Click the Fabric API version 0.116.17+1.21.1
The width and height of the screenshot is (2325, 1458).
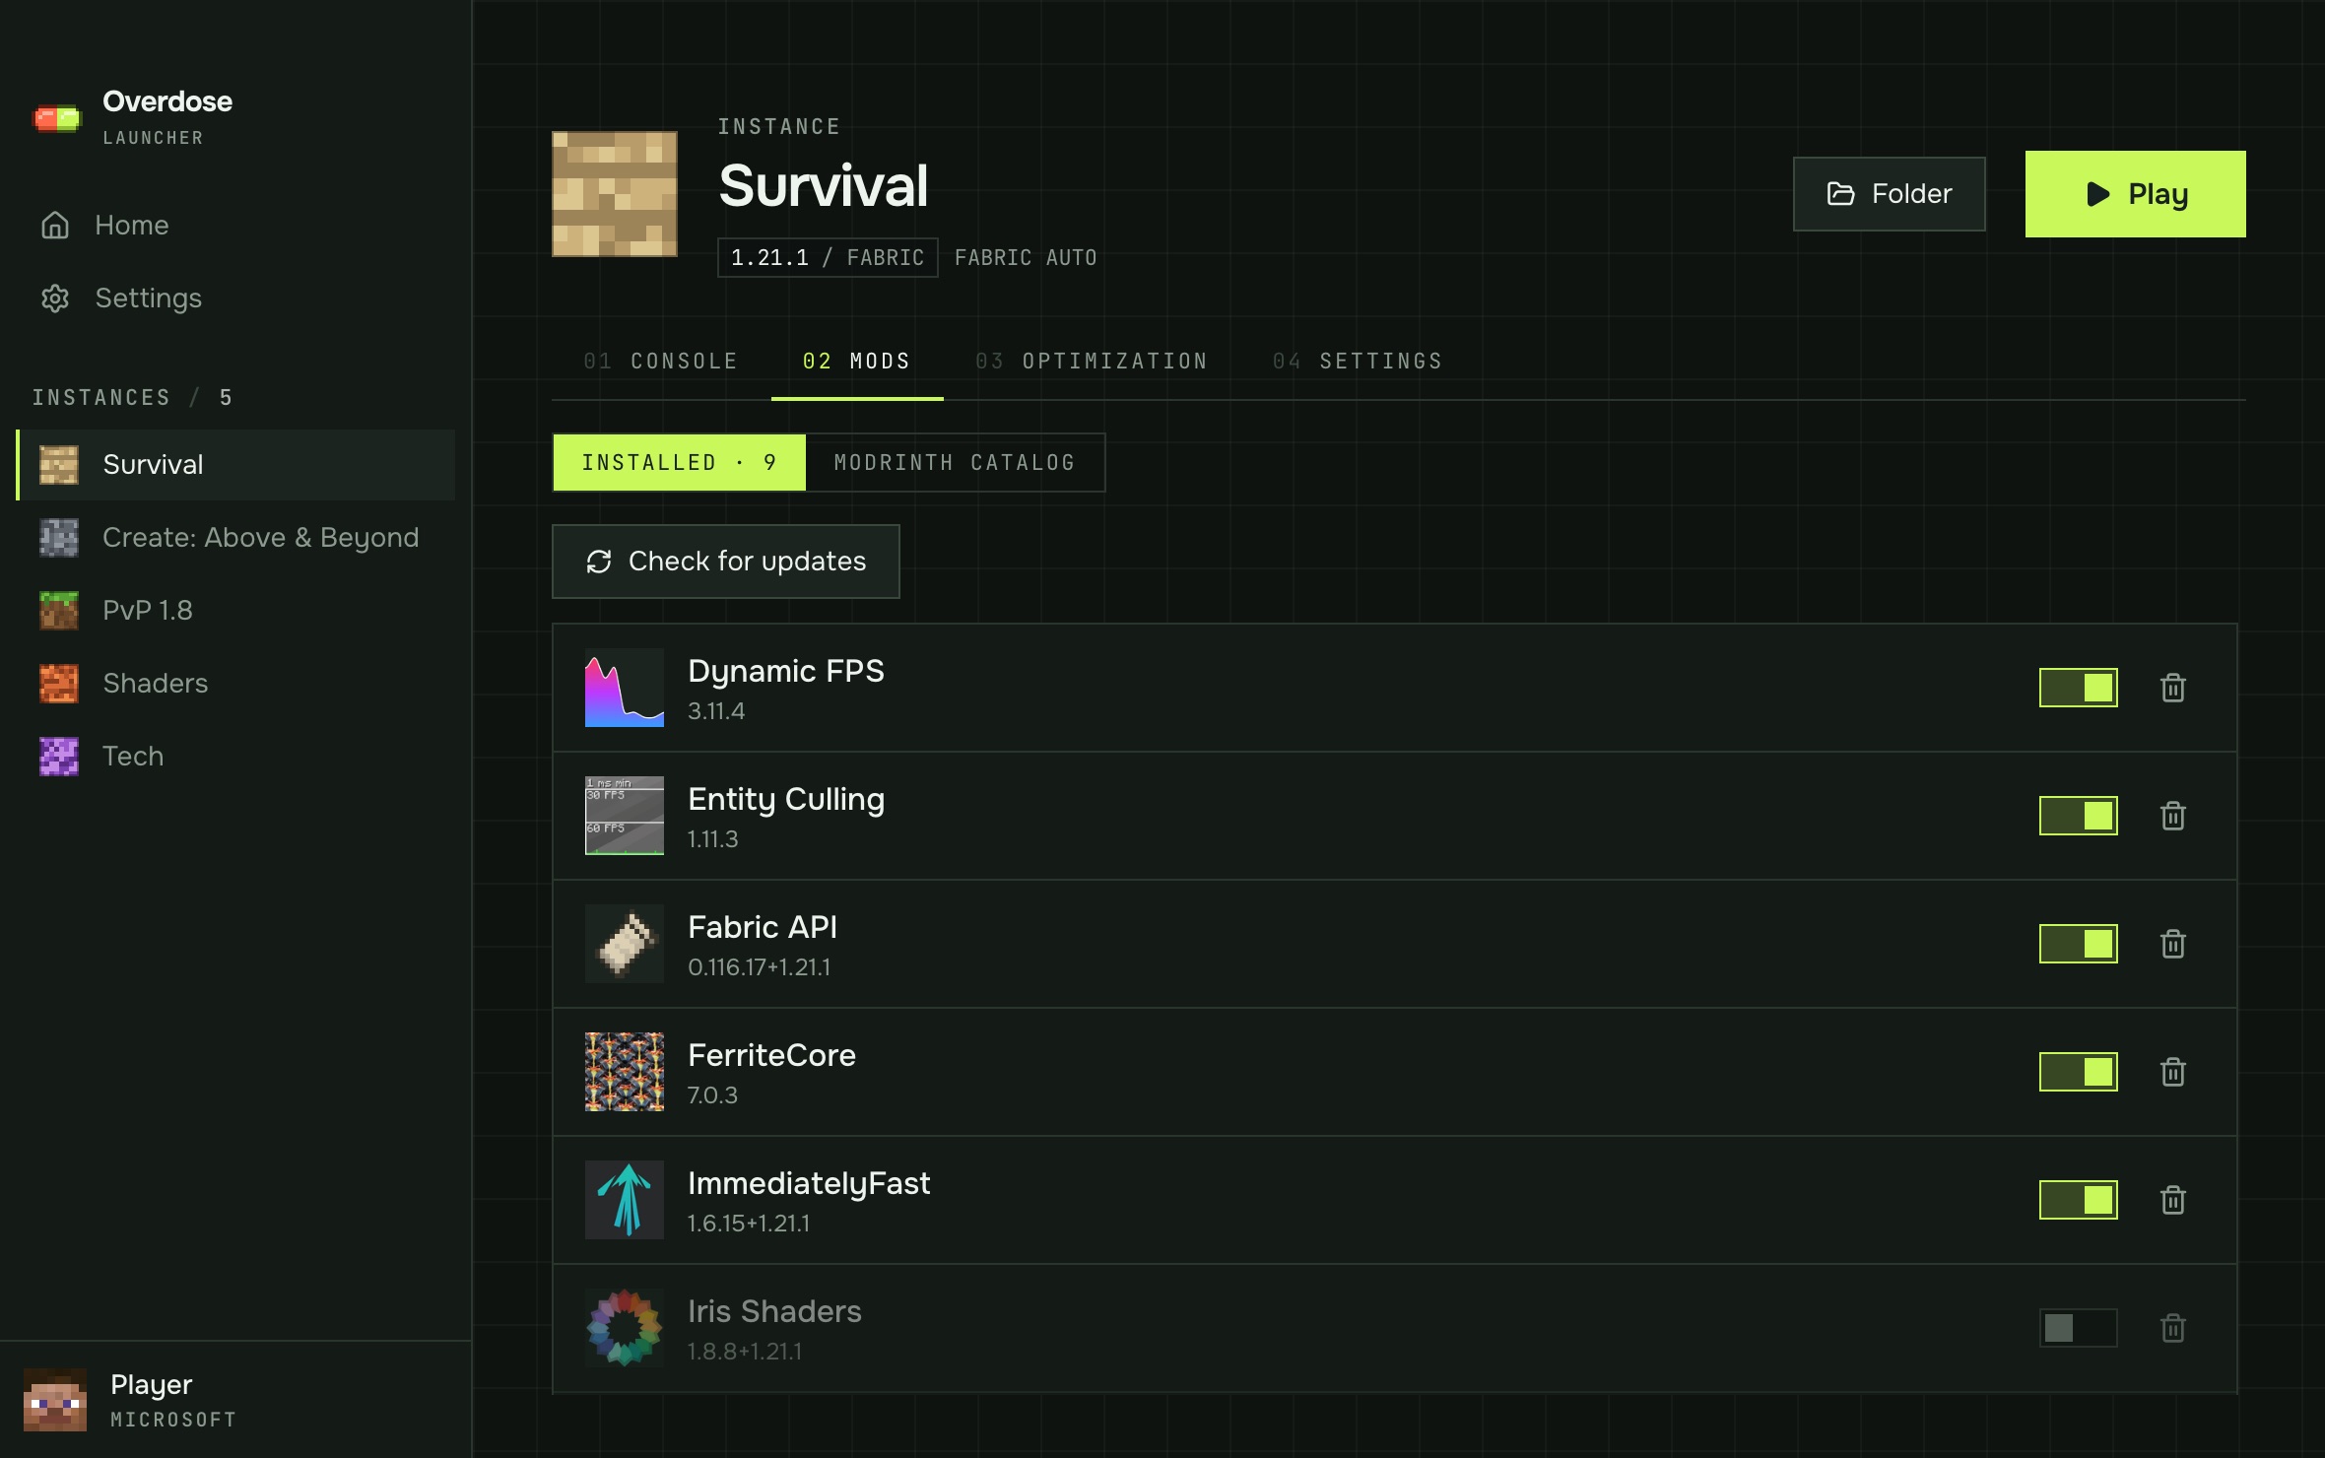759,967
